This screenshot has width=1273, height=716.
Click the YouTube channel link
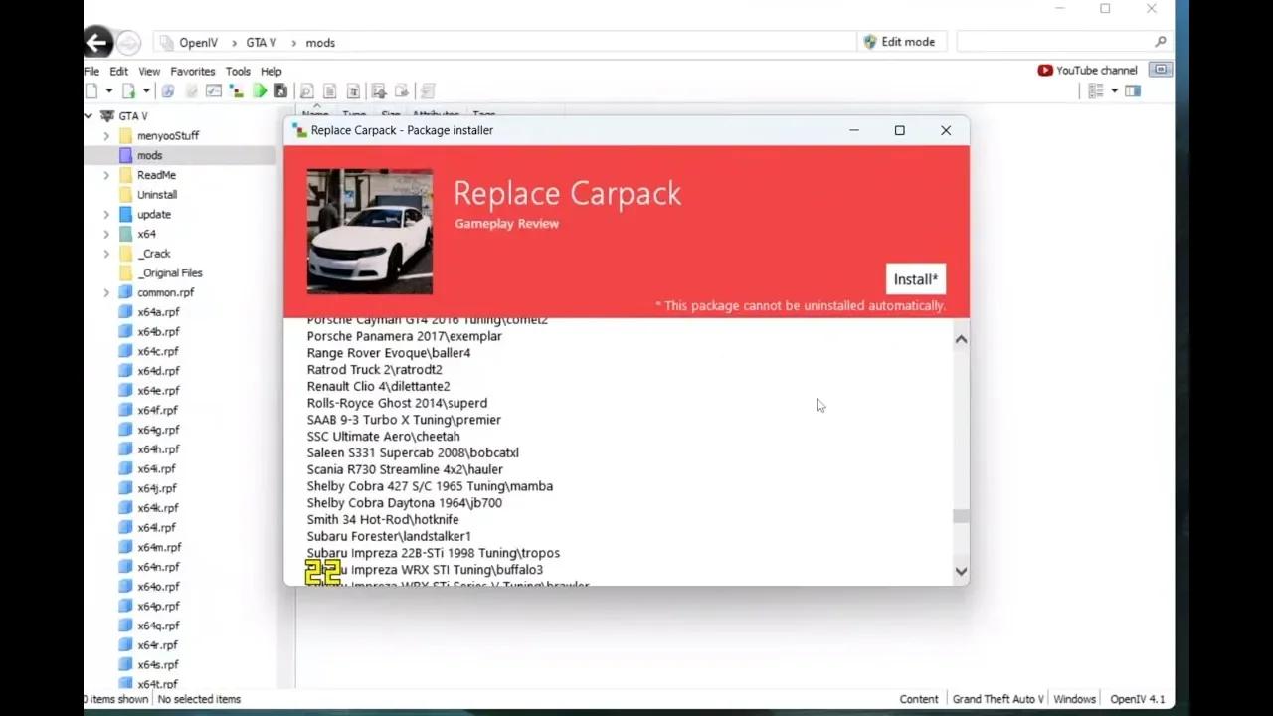click(x=1087, y=70)
